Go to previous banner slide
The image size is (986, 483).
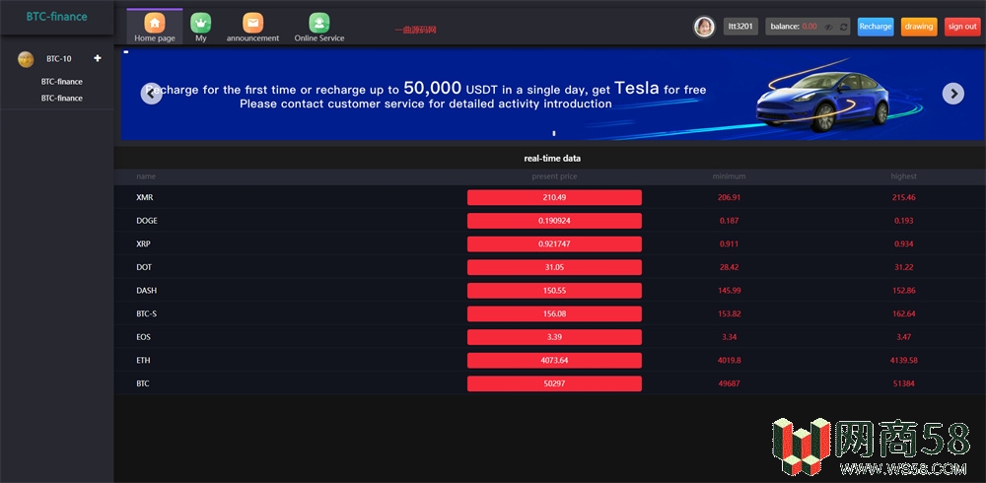point(152,93)
